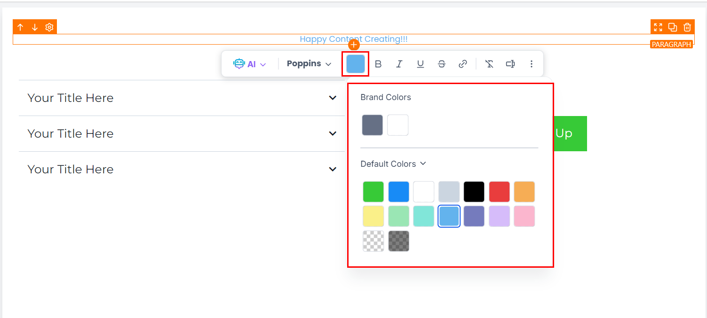Delete the paragraph block

pos(687,27)
